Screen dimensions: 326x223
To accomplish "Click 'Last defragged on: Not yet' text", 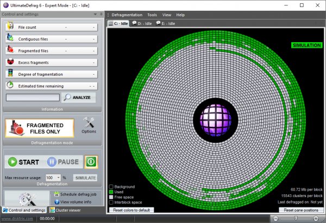I will point(300,202).
